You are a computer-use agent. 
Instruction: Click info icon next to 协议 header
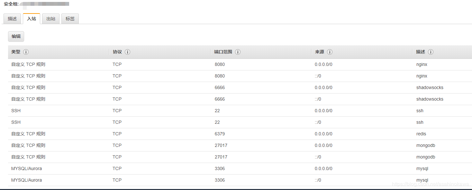pyautogui.click(x=128, y=52)
